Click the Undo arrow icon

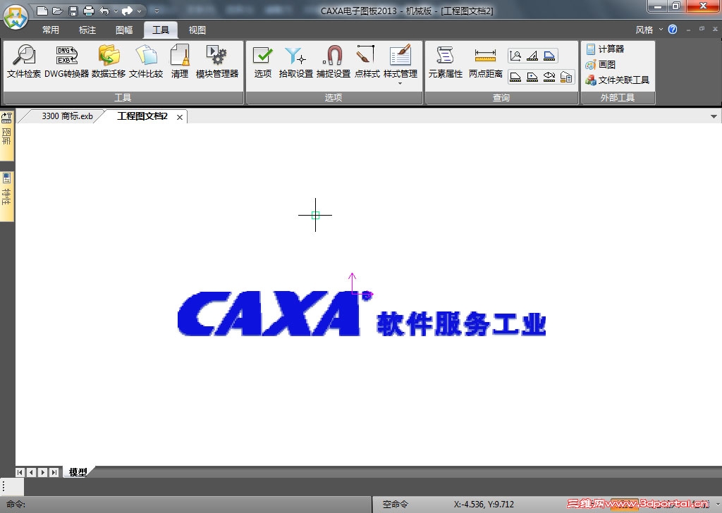(x=104, y=11)
